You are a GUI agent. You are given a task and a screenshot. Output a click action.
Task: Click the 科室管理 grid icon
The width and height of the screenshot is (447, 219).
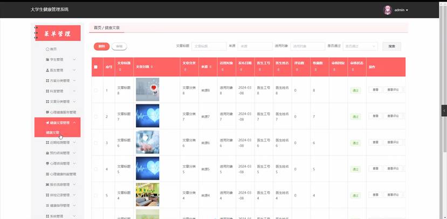click(x=47, y=91)
